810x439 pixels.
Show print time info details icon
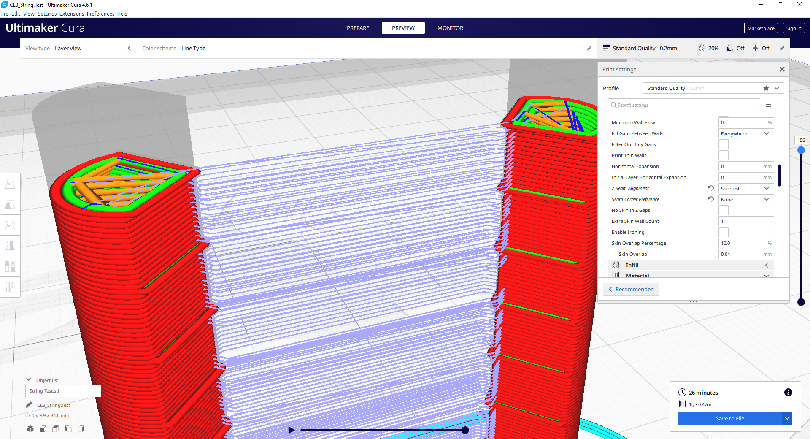click(x=788, y=393)
